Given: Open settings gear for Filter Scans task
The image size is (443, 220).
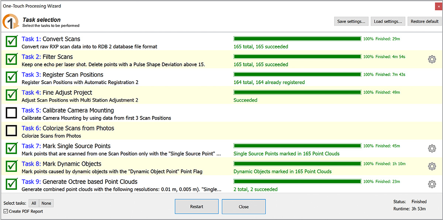Looking at the screenshot, I should click(432, 59).
